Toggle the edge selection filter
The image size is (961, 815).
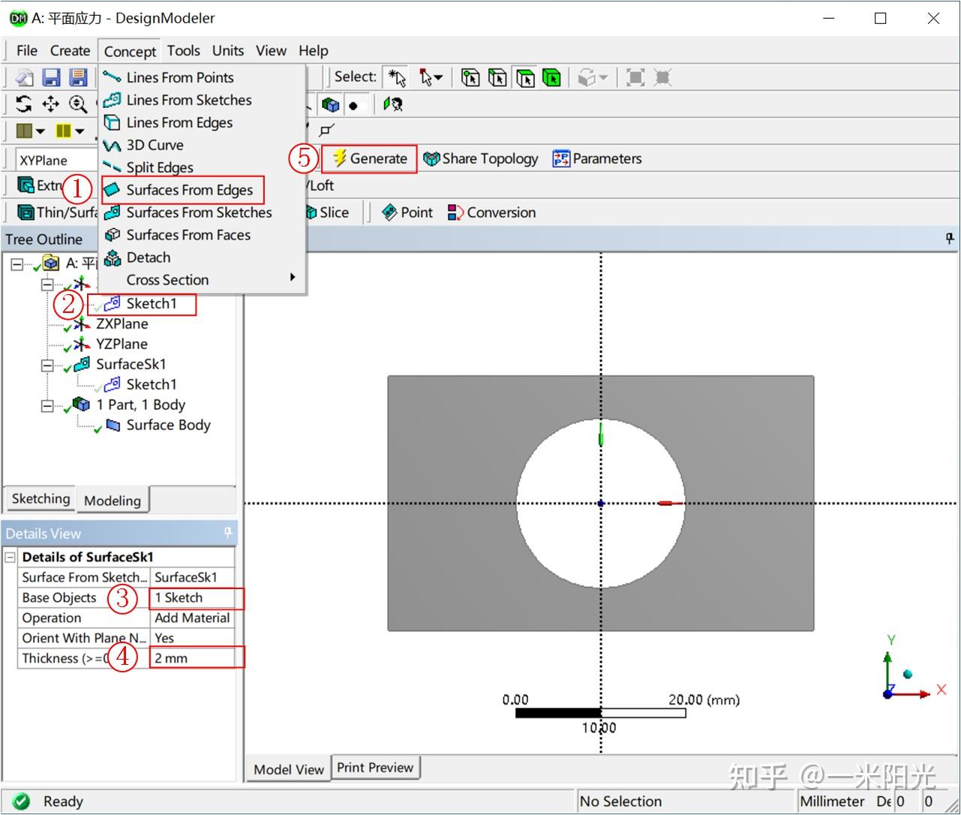click(x=497, y=77)
